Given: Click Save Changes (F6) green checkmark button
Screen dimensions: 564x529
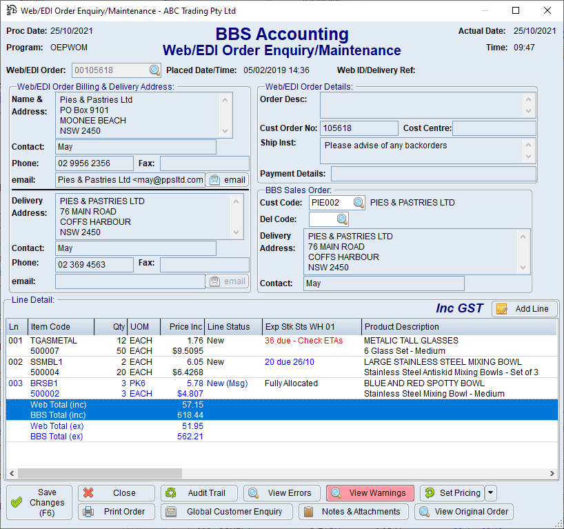Looking at the screenshot, I should click(x=39, y=503).
